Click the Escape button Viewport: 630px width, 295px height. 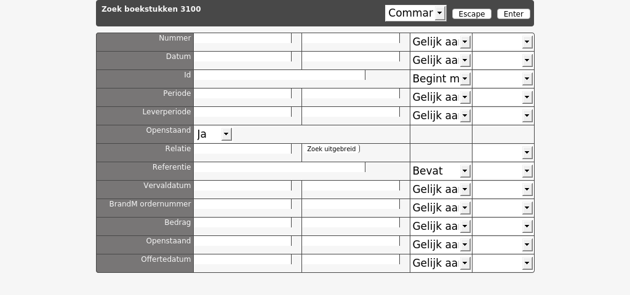[x=472, y=14]
